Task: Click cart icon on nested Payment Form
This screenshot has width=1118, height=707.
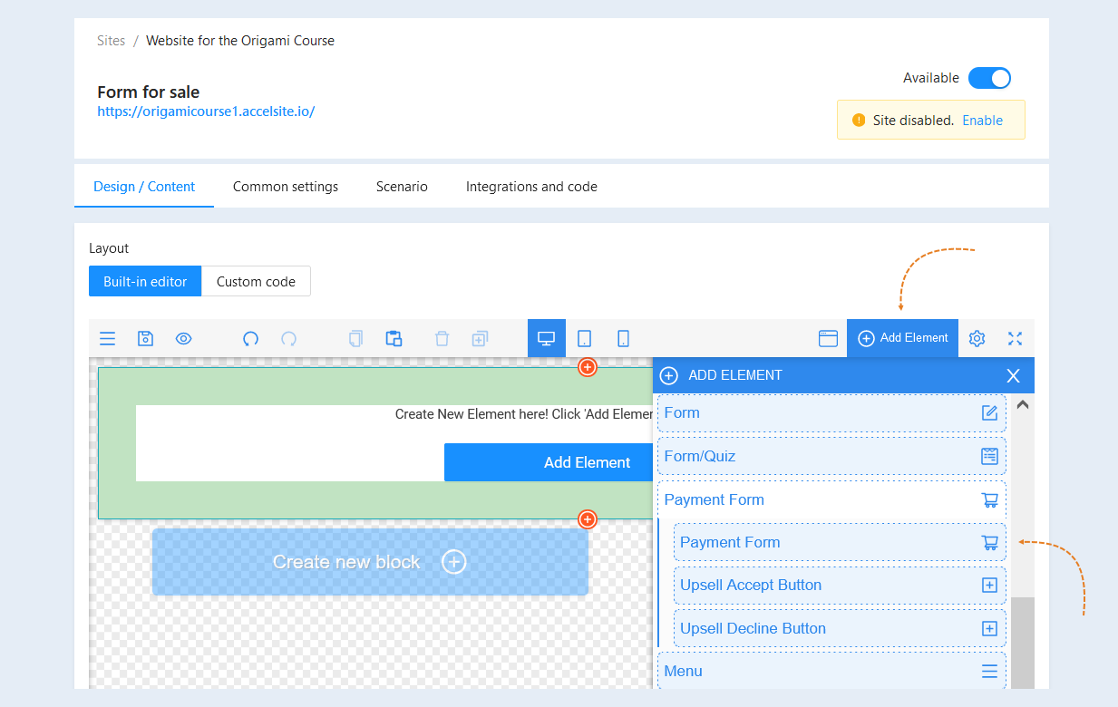Action: [x=989, y=542]
